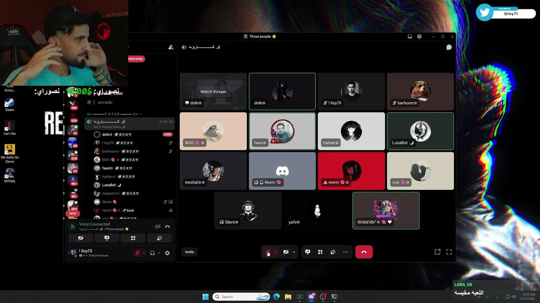Open soundboard from sidebar voice panel
Image resolution: width=540 pixels, height=303 pixels.
(159, 238)
